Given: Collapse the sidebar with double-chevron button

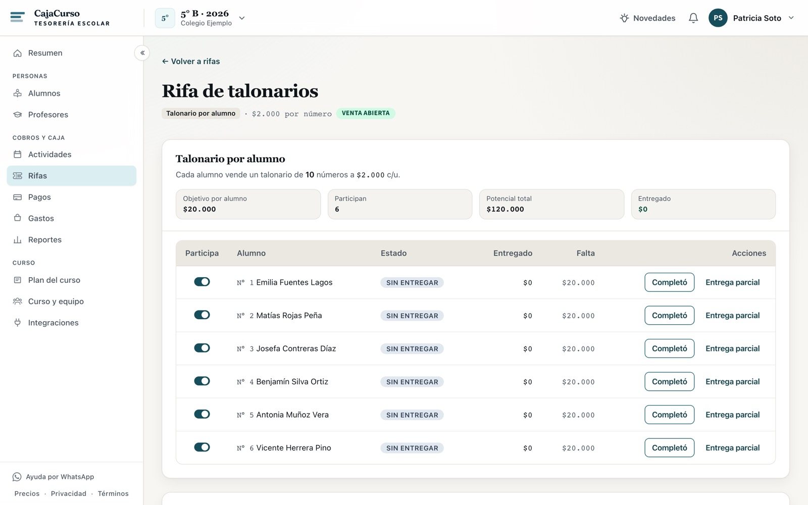Looking at the screenshot, I should pyautogui.click(x=142, y=53).
